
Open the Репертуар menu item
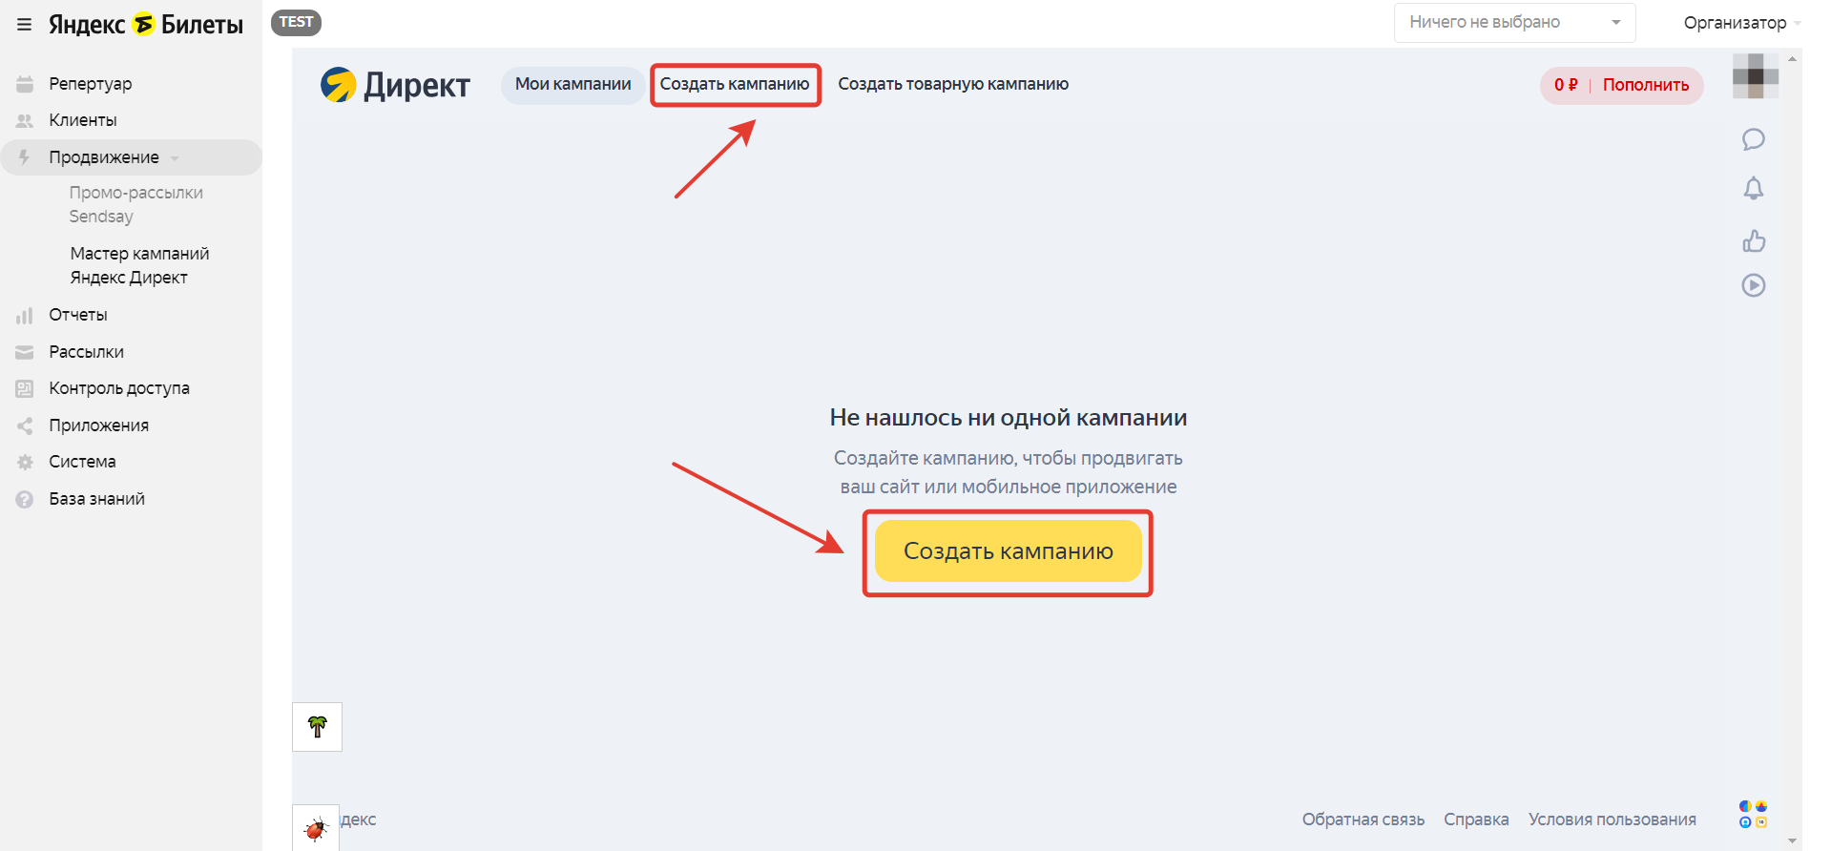click(91, 84)
